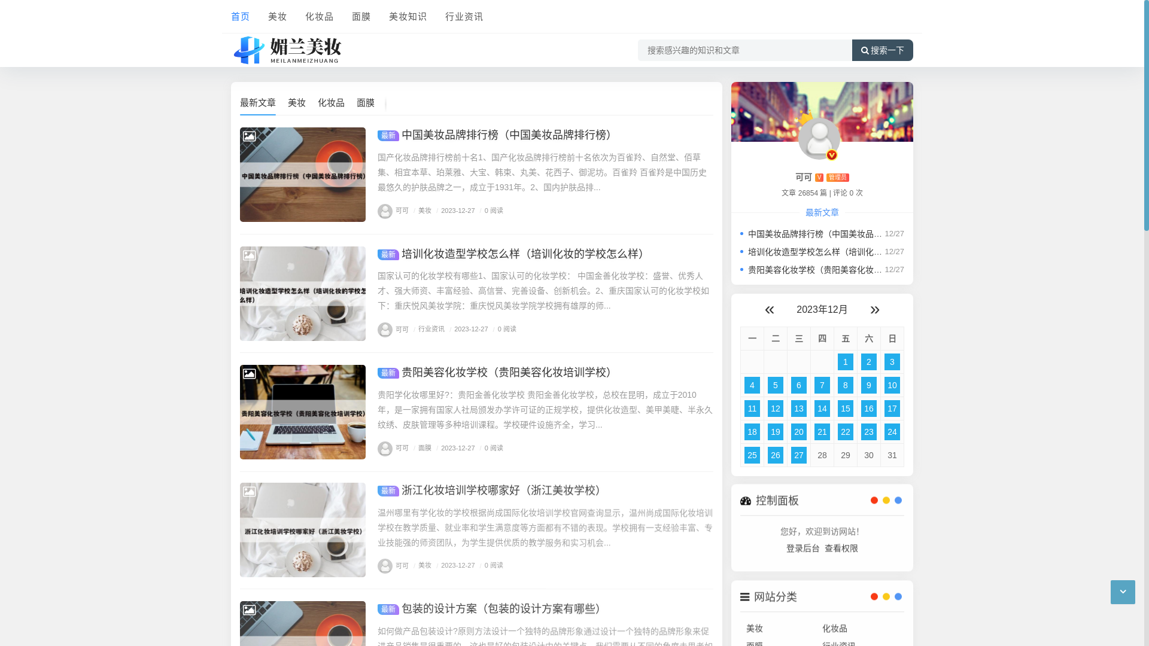The width and height of the screenshot is (1149, 646).
Task: Select calendar date 27
Action: click(x=799, y=455)
